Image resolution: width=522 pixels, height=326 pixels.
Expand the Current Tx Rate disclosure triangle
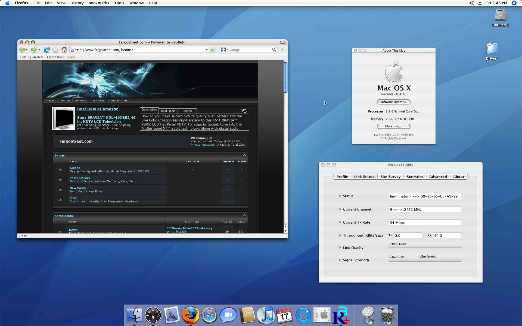[x=340, y=222]
